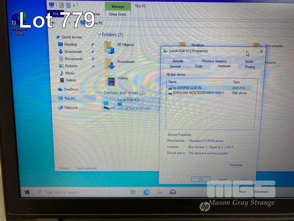Open the File menu

[x=55, y=14]
